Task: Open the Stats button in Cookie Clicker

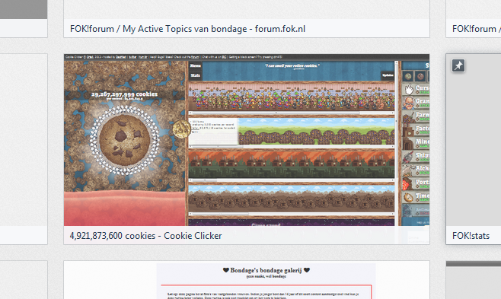Action: coord(195,75)
